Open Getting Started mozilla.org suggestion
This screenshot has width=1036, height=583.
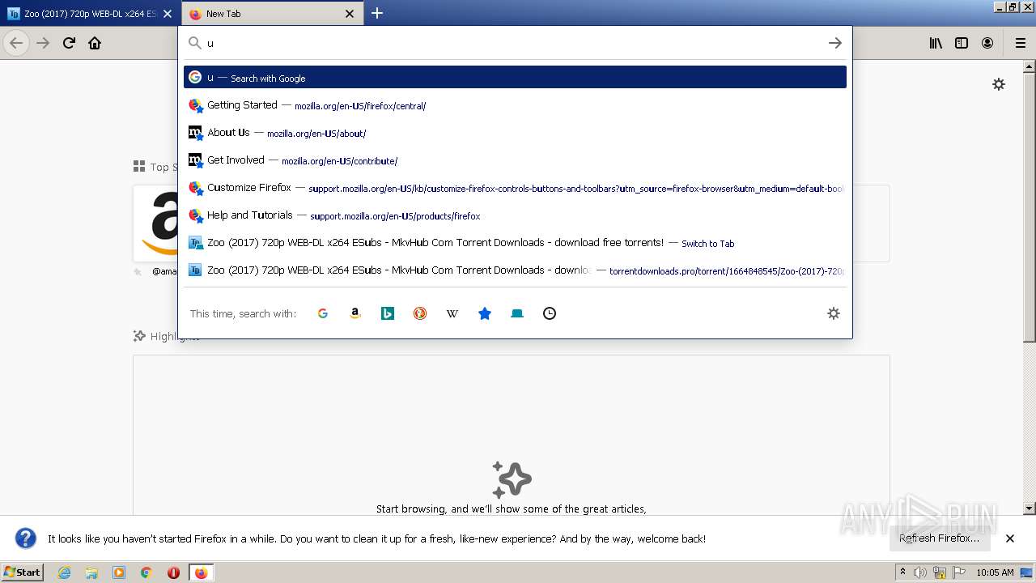[515, 105]
